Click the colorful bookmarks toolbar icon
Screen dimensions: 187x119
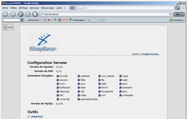tap(60, 20)
